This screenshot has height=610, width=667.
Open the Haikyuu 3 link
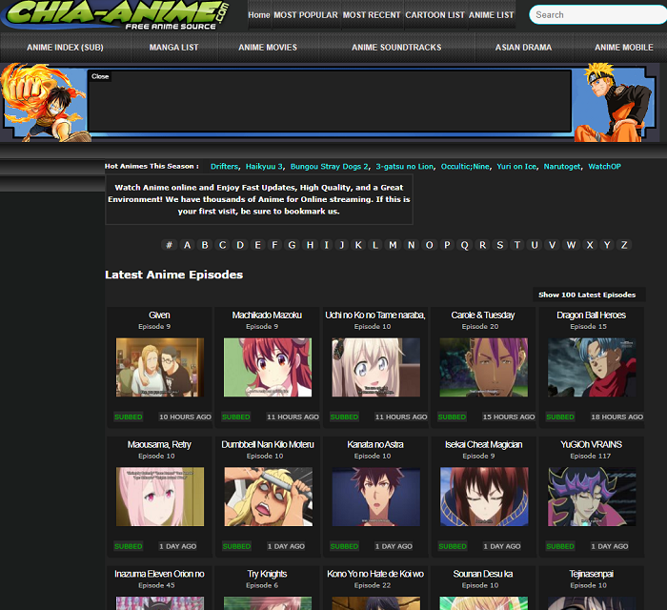pos(264,167)
